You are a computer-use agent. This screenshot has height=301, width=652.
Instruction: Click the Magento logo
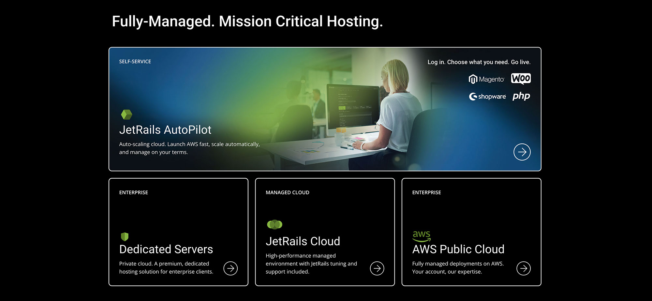[x=486, y=79]
